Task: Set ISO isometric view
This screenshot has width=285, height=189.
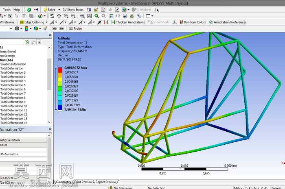Action: point(111,16)
